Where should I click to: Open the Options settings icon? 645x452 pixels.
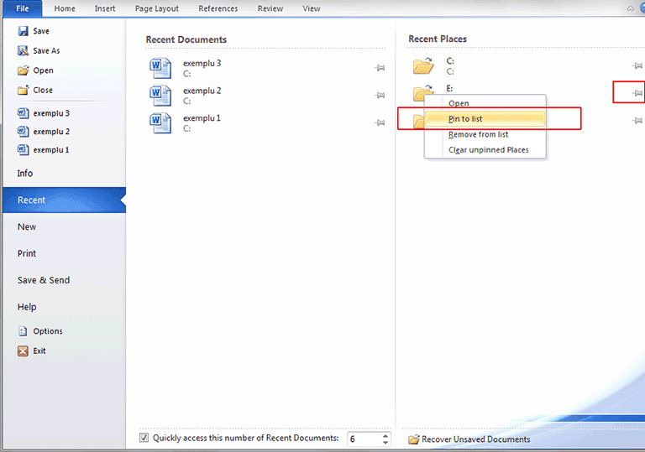click(x=24, y=331)
